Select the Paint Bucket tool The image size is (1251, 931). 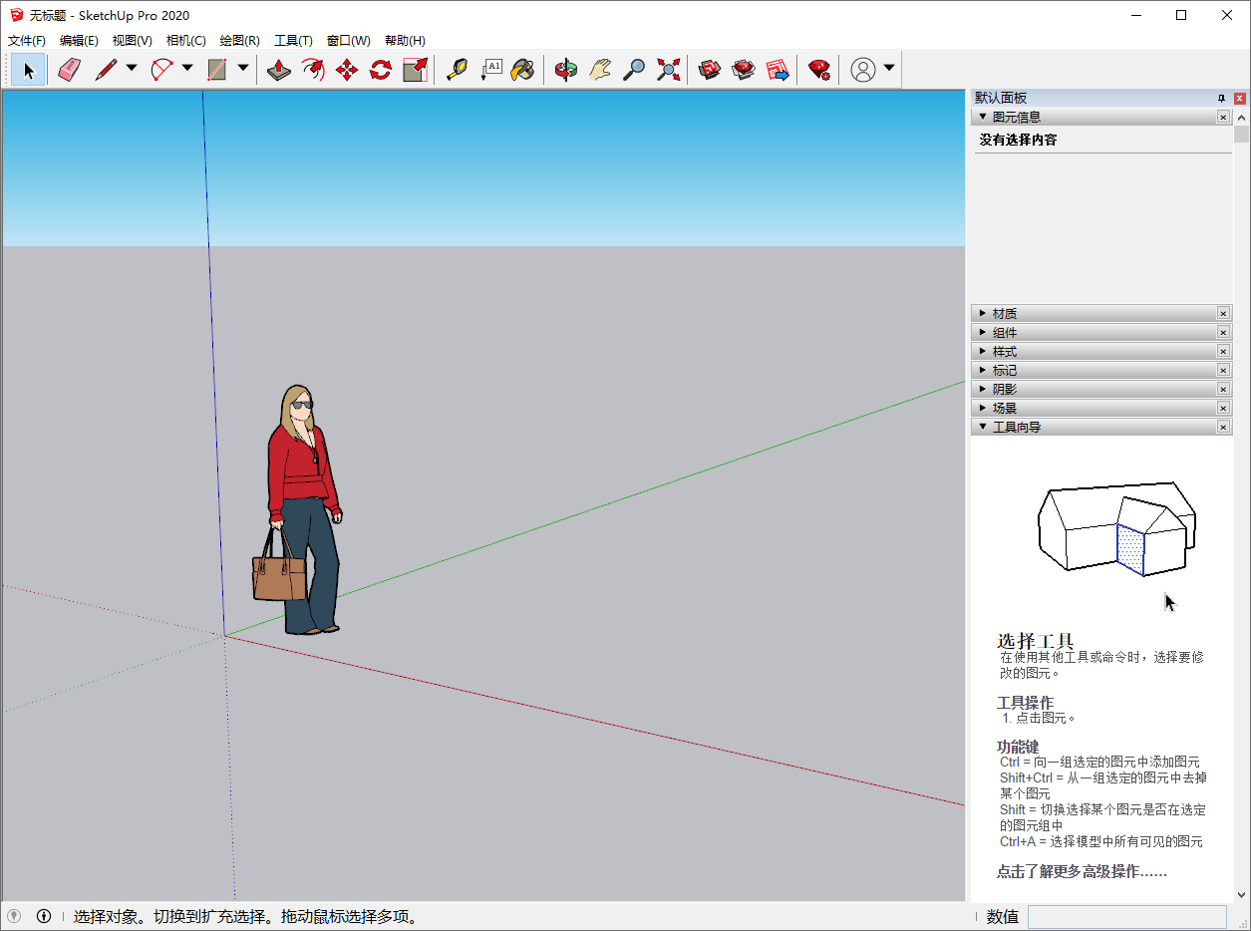(x=523, y=70)
